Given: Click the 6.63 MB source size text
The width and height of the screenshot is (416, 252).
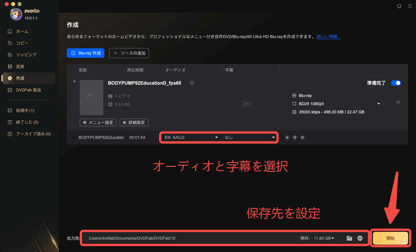Looking at the screenshot, I should [x=123, y=104].
